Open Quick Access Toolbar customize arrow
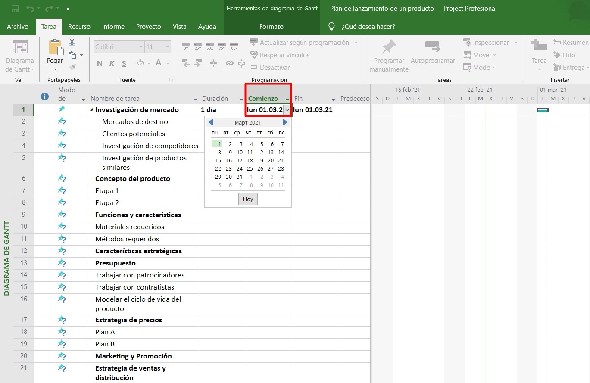Image resolution: width=590 pixels, height=383 pixels. pyautogui.click(x=68, y=9)
